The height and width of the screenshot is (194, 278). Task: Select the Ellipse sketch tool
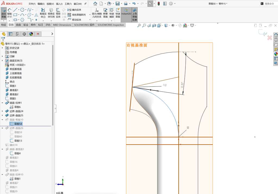pos(29,15)
